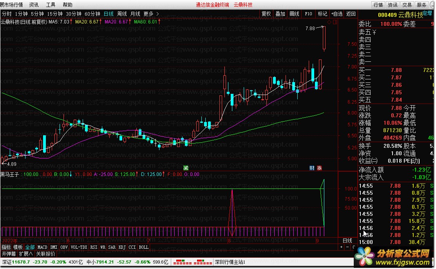Open the 帮助 menu

click(x=67, y=5)
